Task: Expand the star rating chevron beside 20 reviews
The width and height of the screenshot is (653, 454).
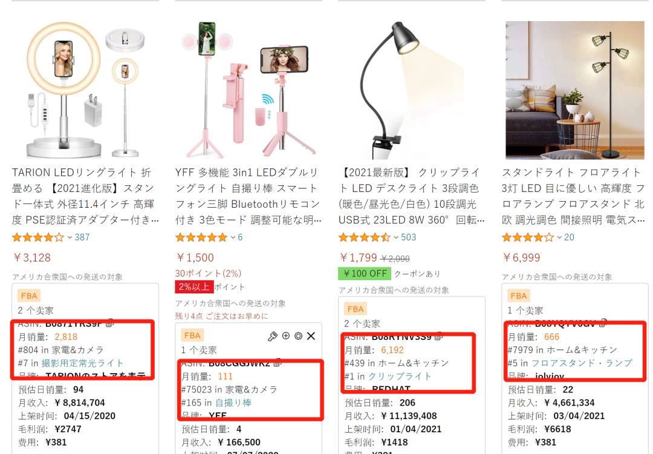Action: [559, 237]
